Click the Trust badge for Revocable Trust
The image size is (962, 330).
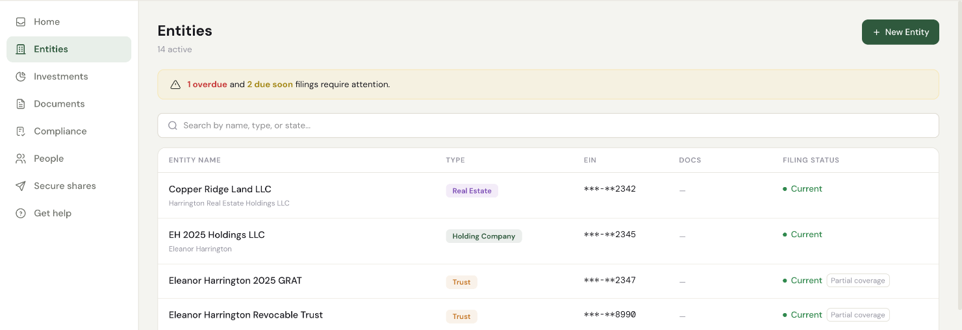(x=461, y=316)
